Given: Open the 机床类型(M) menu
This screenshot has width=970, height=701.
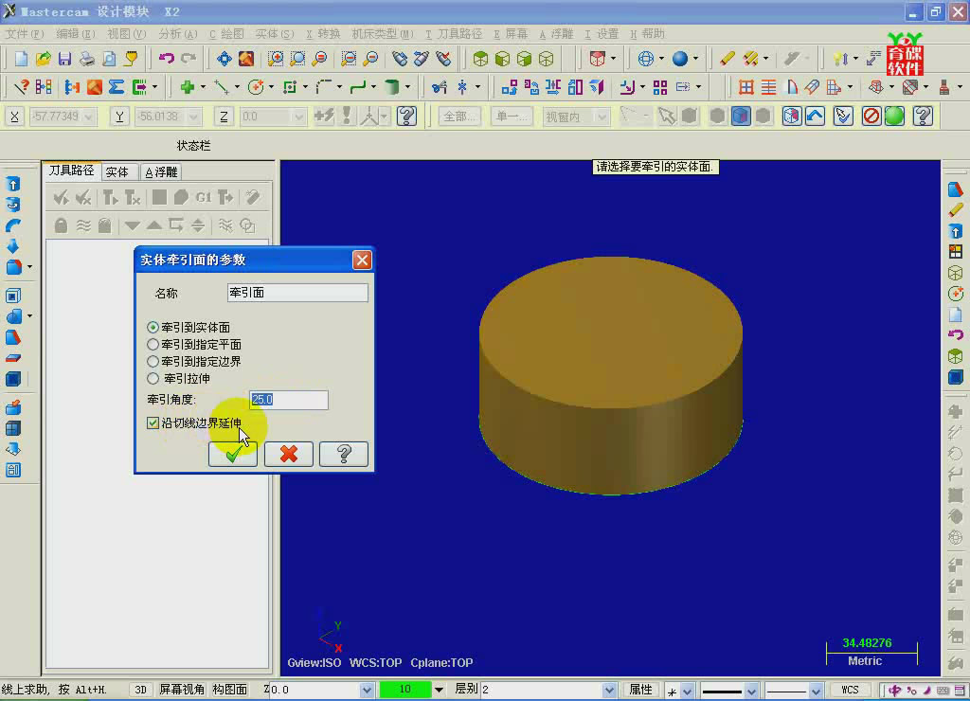Looking at the screenshot, I should tap(383, 34).
